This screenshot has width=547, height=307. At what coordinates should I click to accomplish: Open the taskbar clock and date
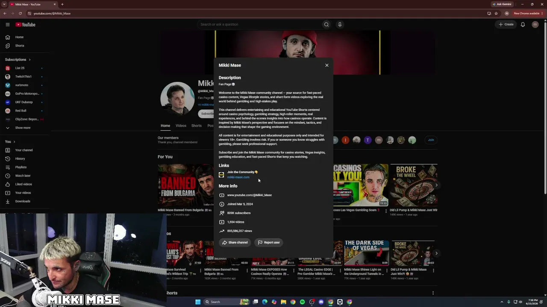tap(532, 302)
